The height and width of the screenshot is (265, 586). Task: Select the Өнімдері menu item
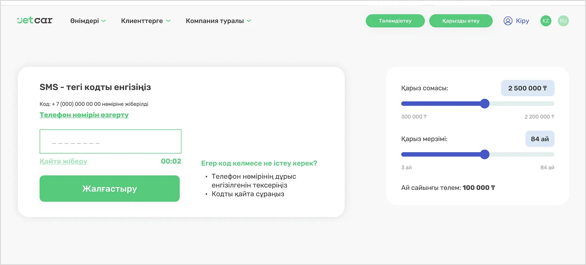click(85, 20)
